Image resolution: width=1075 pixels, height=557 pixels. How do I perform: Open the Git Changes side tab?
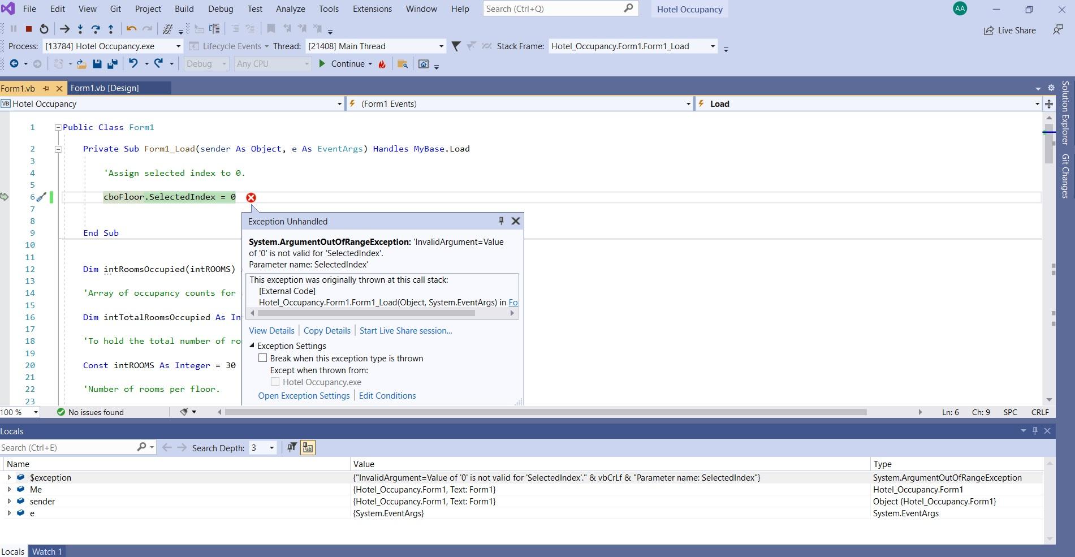pyautogui.click(x=1065, y=176)
